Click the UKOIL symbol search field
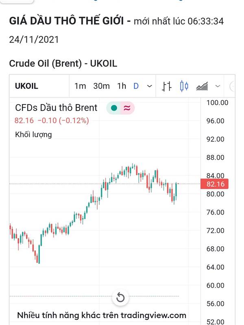This screenshot has height=325, width=244. [x=26, y=86]
